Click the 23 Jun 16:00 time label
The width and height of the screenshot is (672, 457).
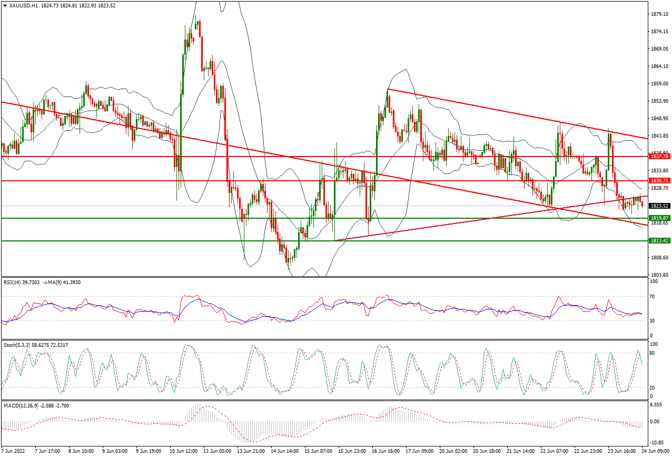point(621,452)
